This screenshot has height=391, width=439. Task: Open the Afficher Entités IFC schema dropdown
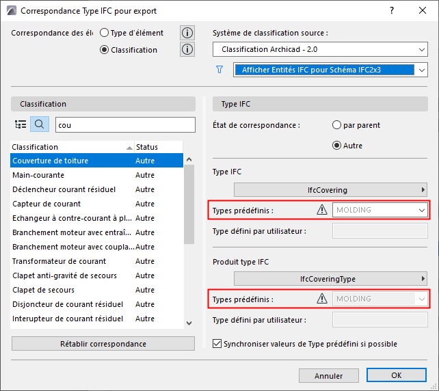click(330, 70)
